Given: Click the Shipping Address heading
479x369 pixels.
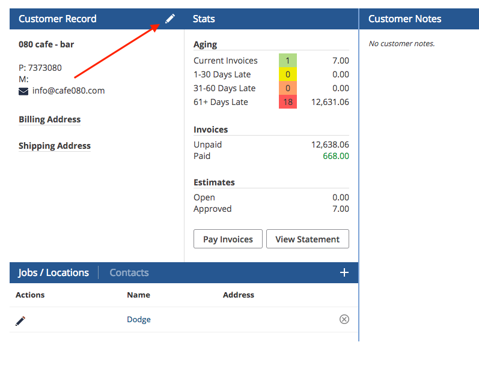Looking at the screenshot, I should pos(54,146).
